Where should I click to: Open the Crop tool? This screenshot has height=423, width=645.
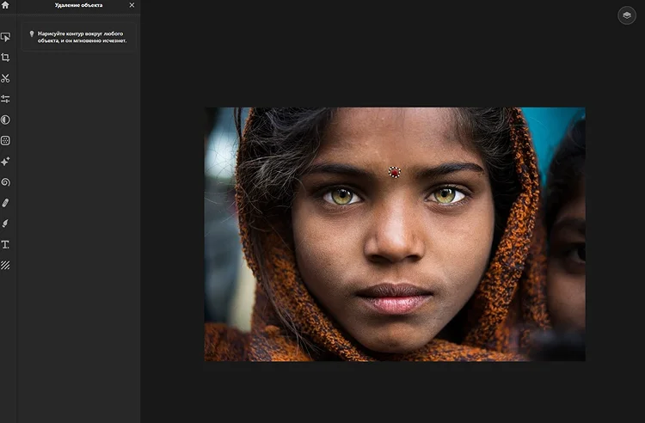[x=5, y=58]
